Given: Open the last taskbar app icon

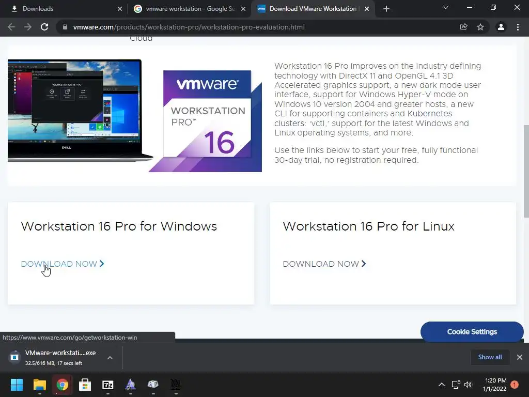Looking at the screenshot, I should tap(176, 385).
